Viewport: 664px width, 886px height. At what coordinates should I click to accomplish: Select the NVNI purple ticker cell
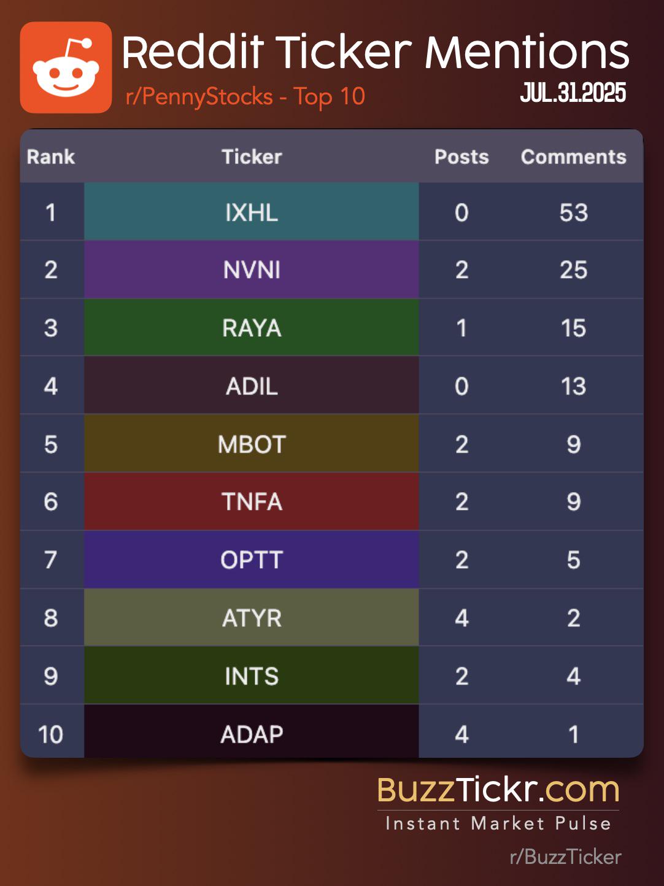point(252,269)
